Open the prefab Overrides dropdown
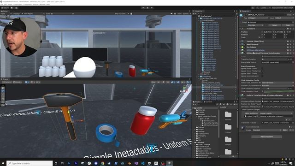The image size is (295, 166). (x=255, y=25)
